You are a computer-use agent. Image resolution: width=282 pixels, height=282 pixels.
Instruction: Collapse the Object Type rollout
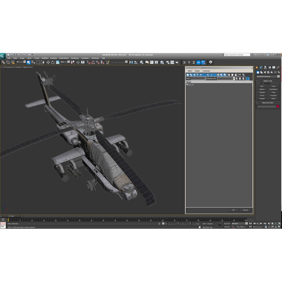coord(268,81)
